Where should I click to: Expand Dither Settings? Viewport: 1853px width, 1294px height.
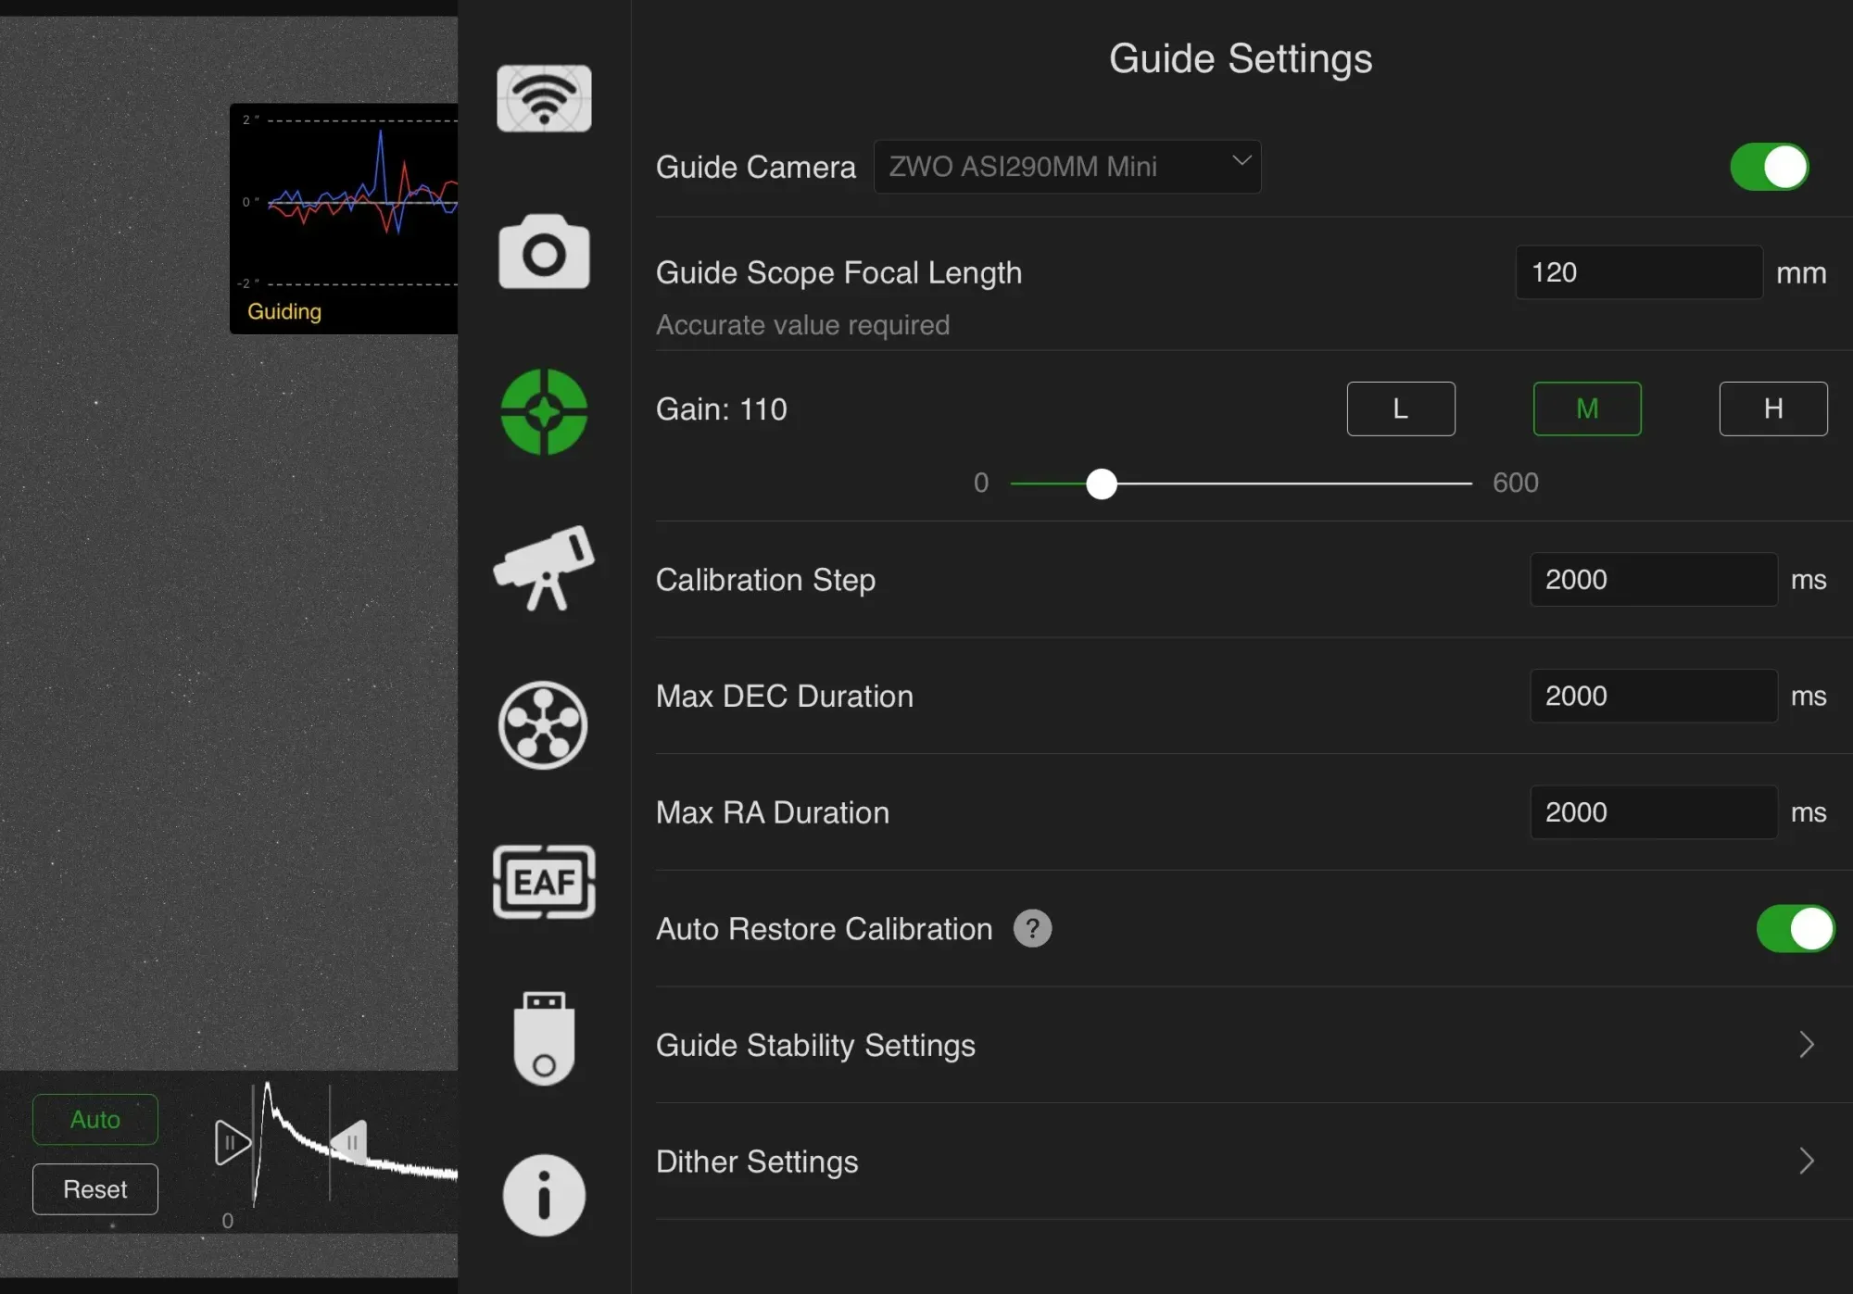[1242, 1162]
